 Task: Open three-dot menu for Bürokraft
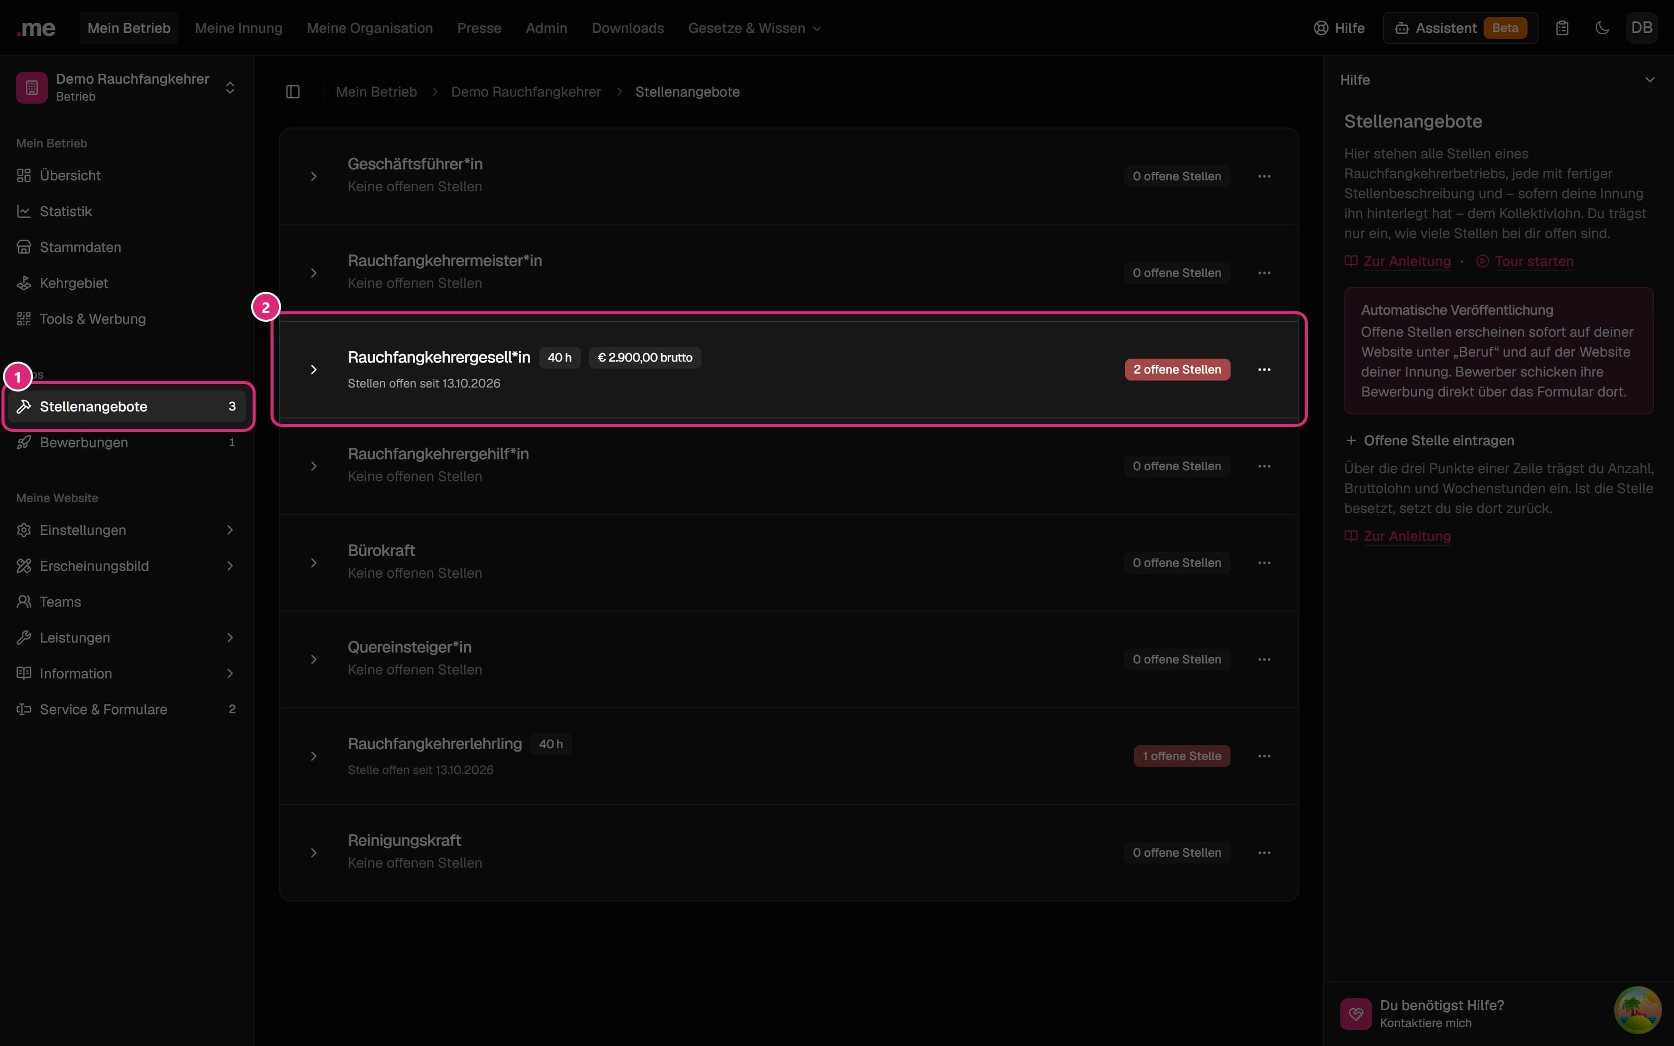pyautogui.click(x=1264, y=563)
